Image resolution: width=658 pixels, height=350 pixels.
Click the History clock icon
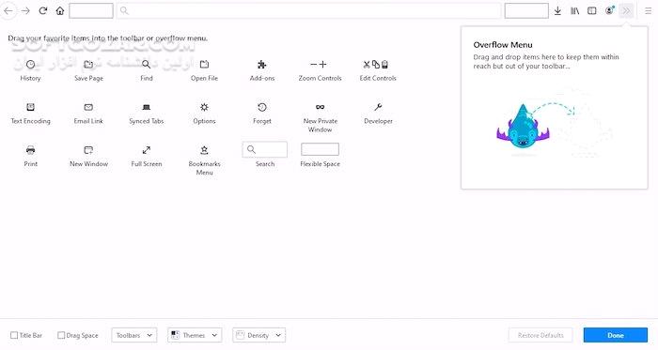(x=30, y=65)
